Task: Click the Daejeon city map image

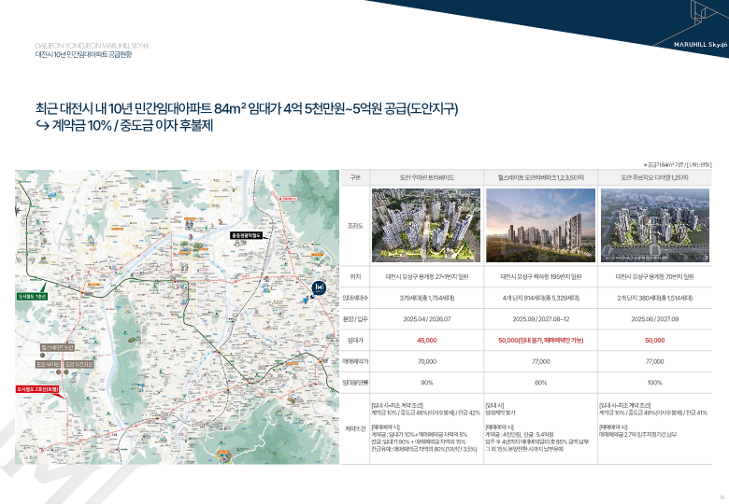Action: tap(178, 317)
